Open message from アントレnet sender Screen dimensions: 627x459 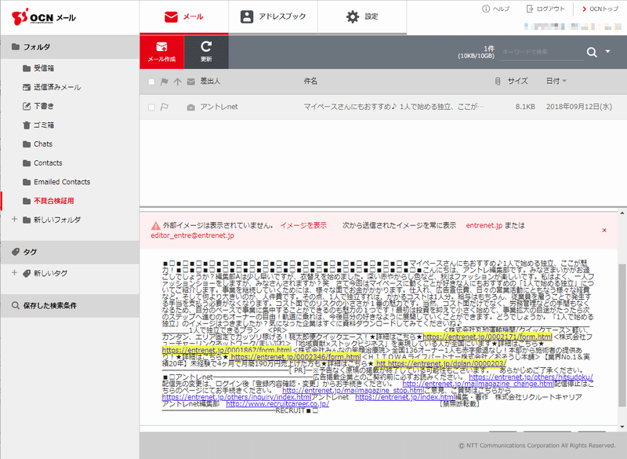click(219, 107)
